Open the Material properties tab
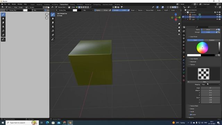 183,76
